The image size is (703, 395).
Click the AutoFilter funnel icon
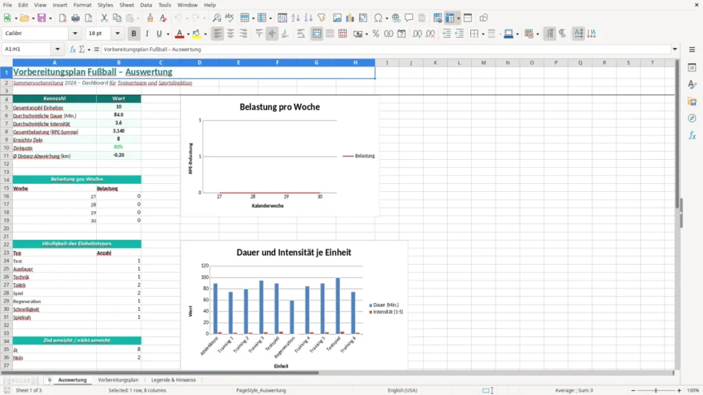pyautogui.click(x=321, y=18)
